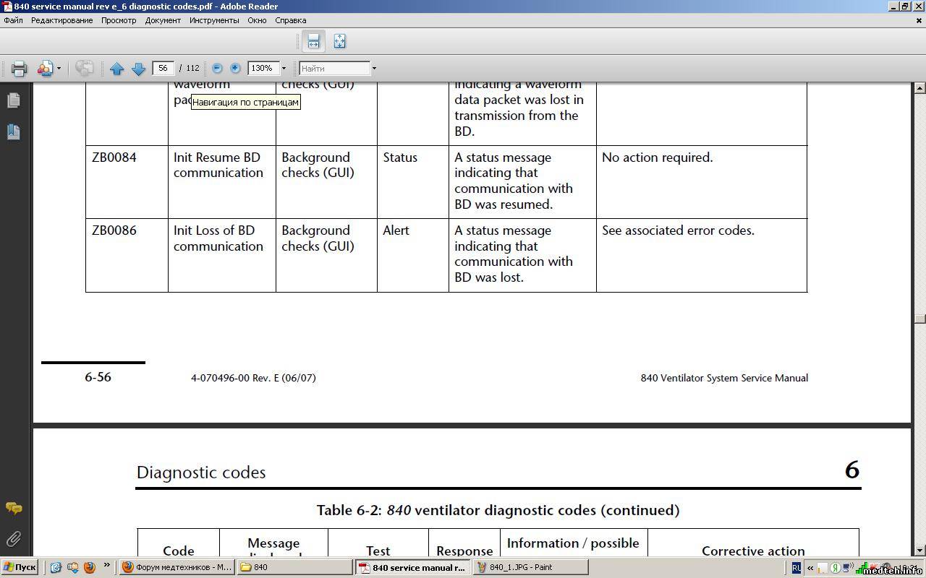The width and height of the screenshot is (926, 578).
Task: Click the Print icon in the toolbar
Action: pyautogui.click(x=19, y=69)
